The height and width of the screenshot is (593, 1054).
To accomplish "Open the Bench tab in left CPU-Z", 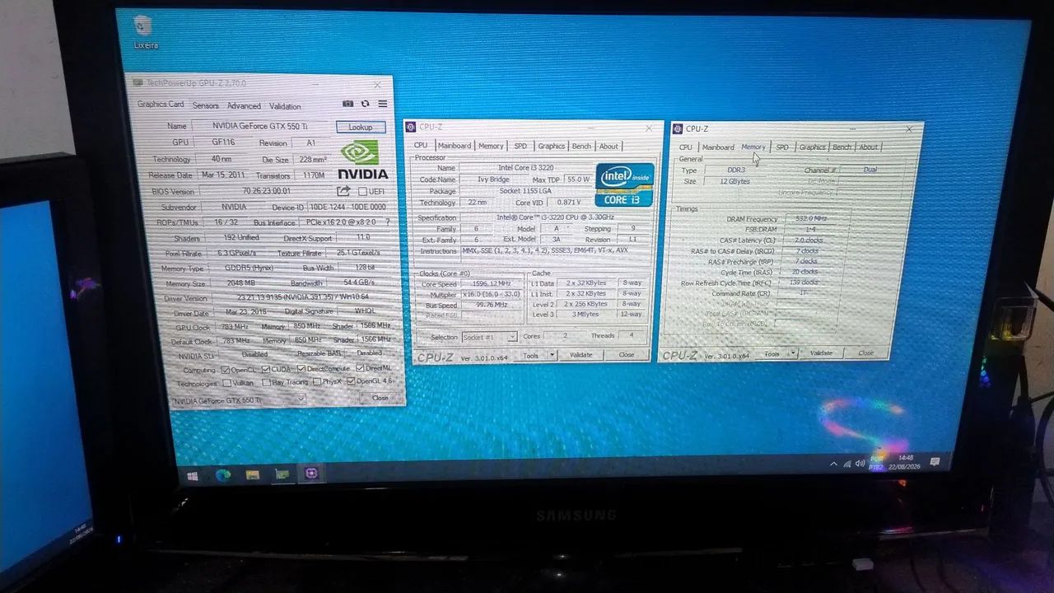I will click(581, 146).
